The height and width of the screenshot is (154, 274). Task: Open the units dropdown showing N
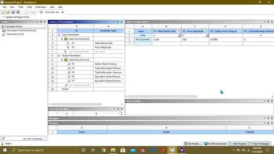coord(207,36)
